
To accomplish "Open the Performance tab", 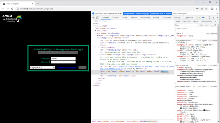I will pos(145,18).
